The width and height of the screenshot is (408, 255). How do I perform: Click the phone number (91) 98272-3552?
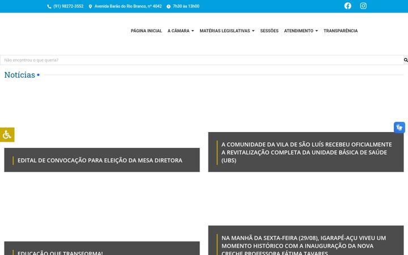pos(69,6)
